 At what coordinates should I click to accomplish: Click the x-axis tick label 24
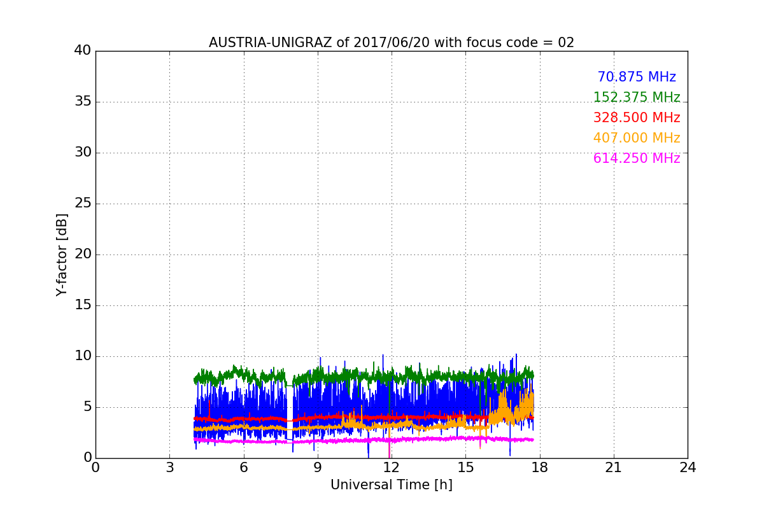tap(688, 468)
